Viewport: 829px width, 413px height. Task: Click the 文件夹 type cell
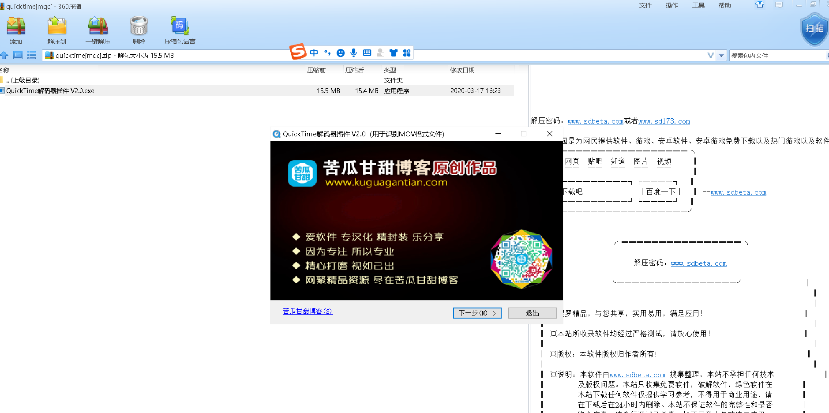click(394, 80)
